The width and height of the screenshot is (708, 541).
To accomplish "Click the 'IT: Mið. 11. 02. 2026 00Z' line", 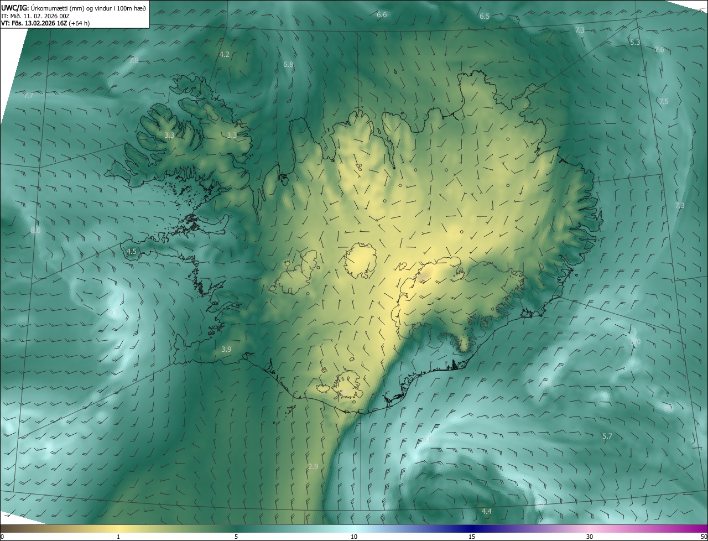I will 35,16.
